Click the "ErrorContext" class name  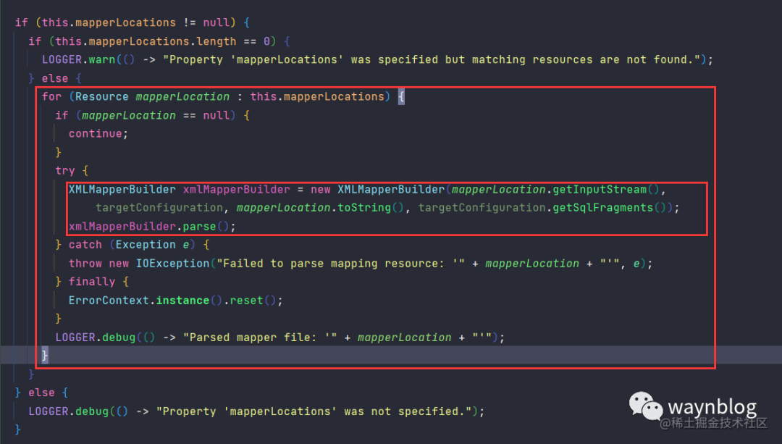point(109,301)
